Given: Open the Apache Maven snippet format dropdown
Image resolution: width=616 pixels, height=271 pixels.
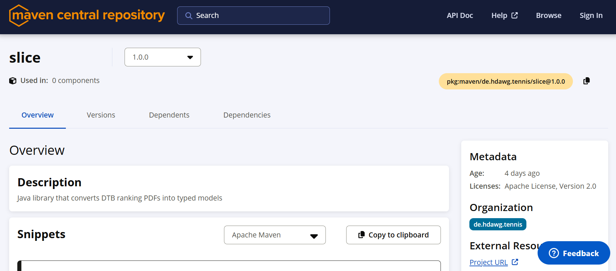Looking at the screenshot, I should 275,235.
